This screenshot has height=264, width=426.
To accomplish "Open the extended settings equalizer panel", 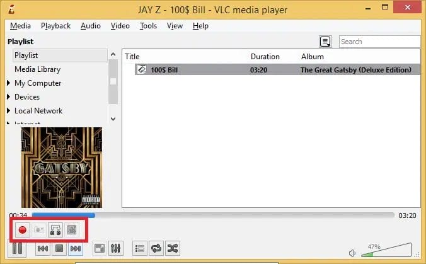I will pos(116,249).
